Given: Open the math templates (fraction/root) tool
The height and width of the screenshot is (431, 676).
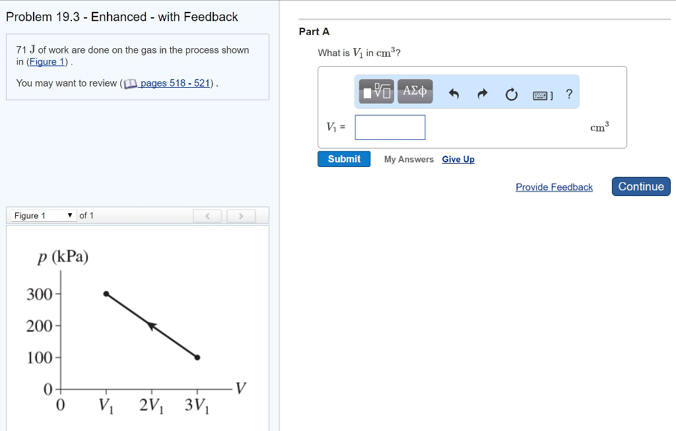Looking at the screenshot, I should pyautogui.click(x=376, y=91).
